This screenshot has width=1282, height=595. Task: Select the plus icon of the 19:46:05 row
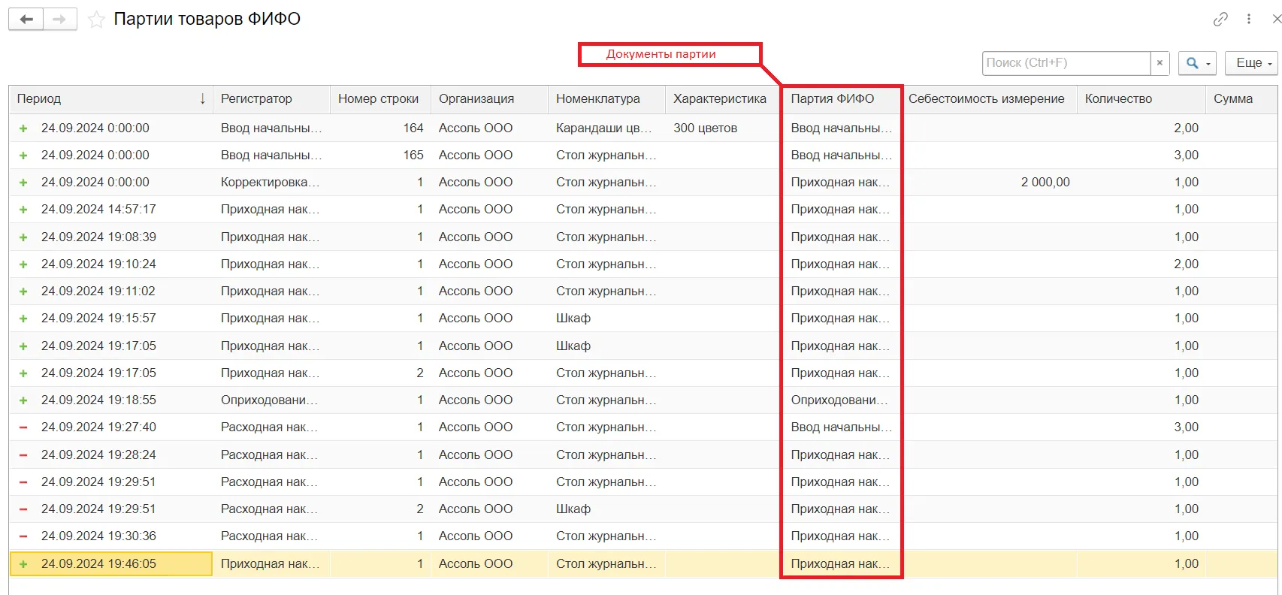tap(23, 564)
